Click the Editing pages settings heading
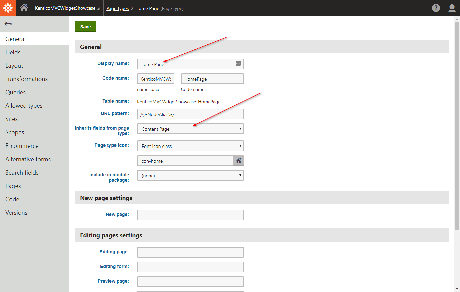 click(x=111, y=235)
